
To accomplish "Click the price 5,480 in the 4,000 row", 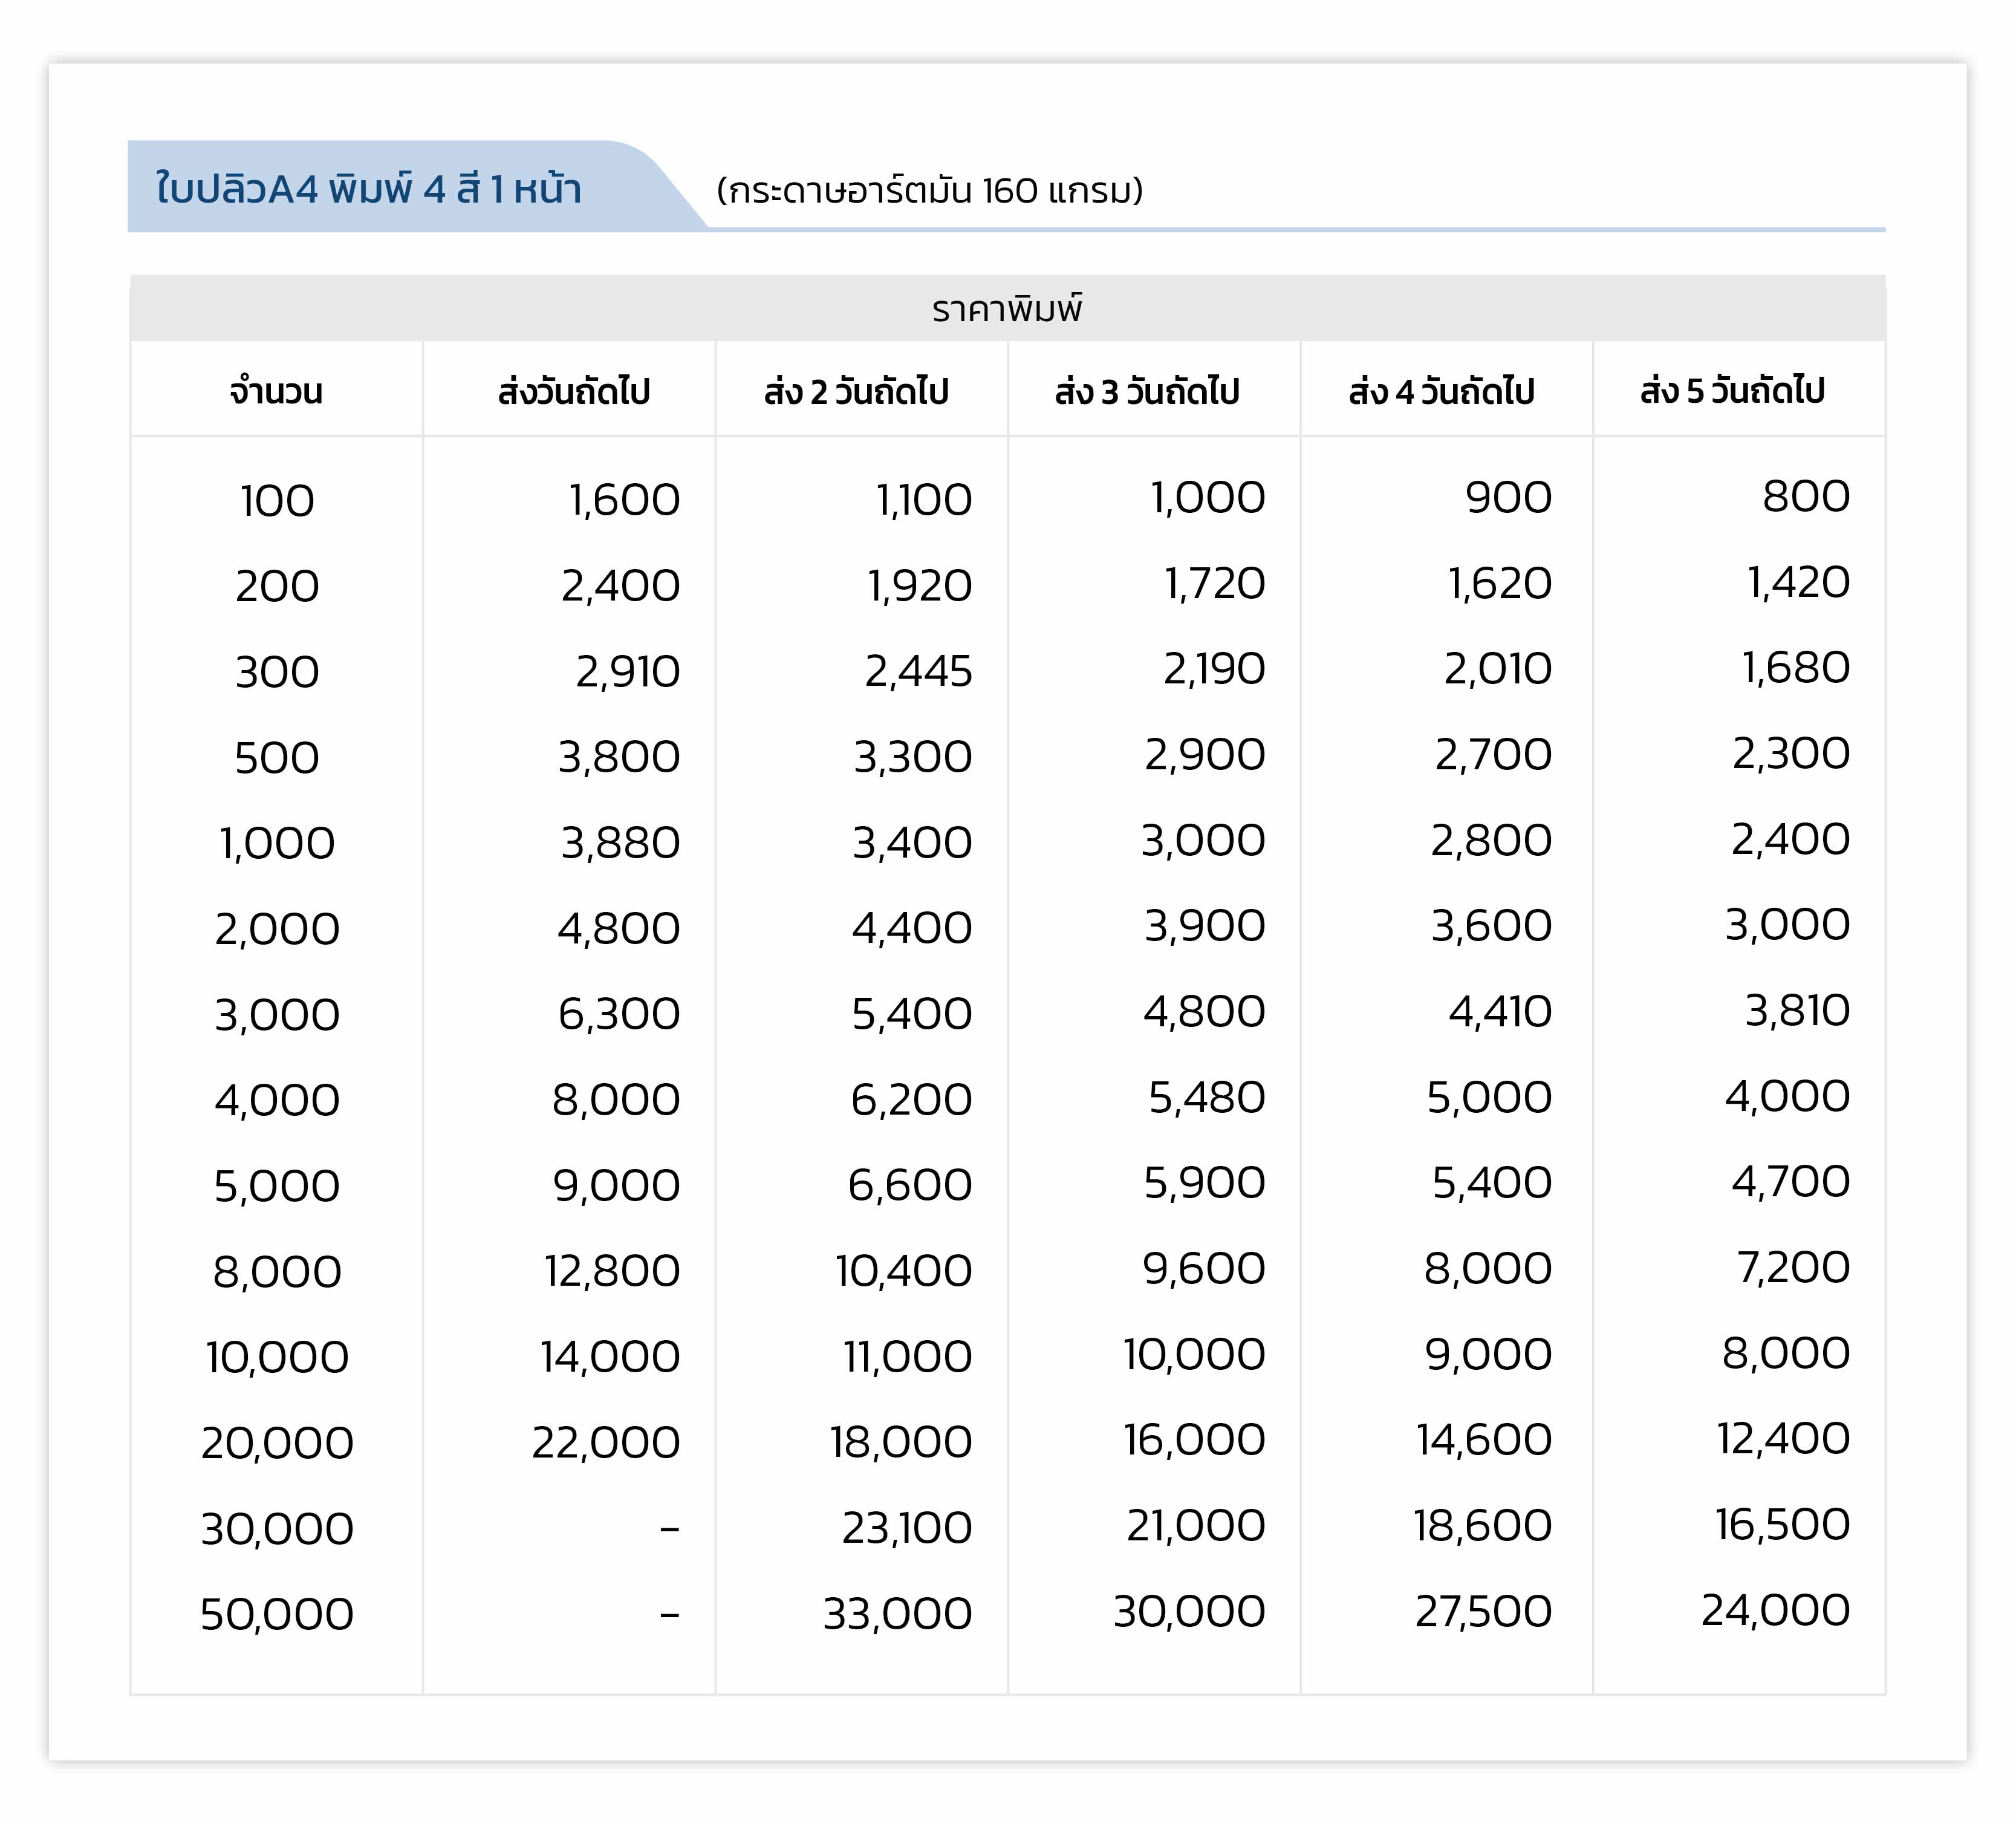I will [1207, 1098].
